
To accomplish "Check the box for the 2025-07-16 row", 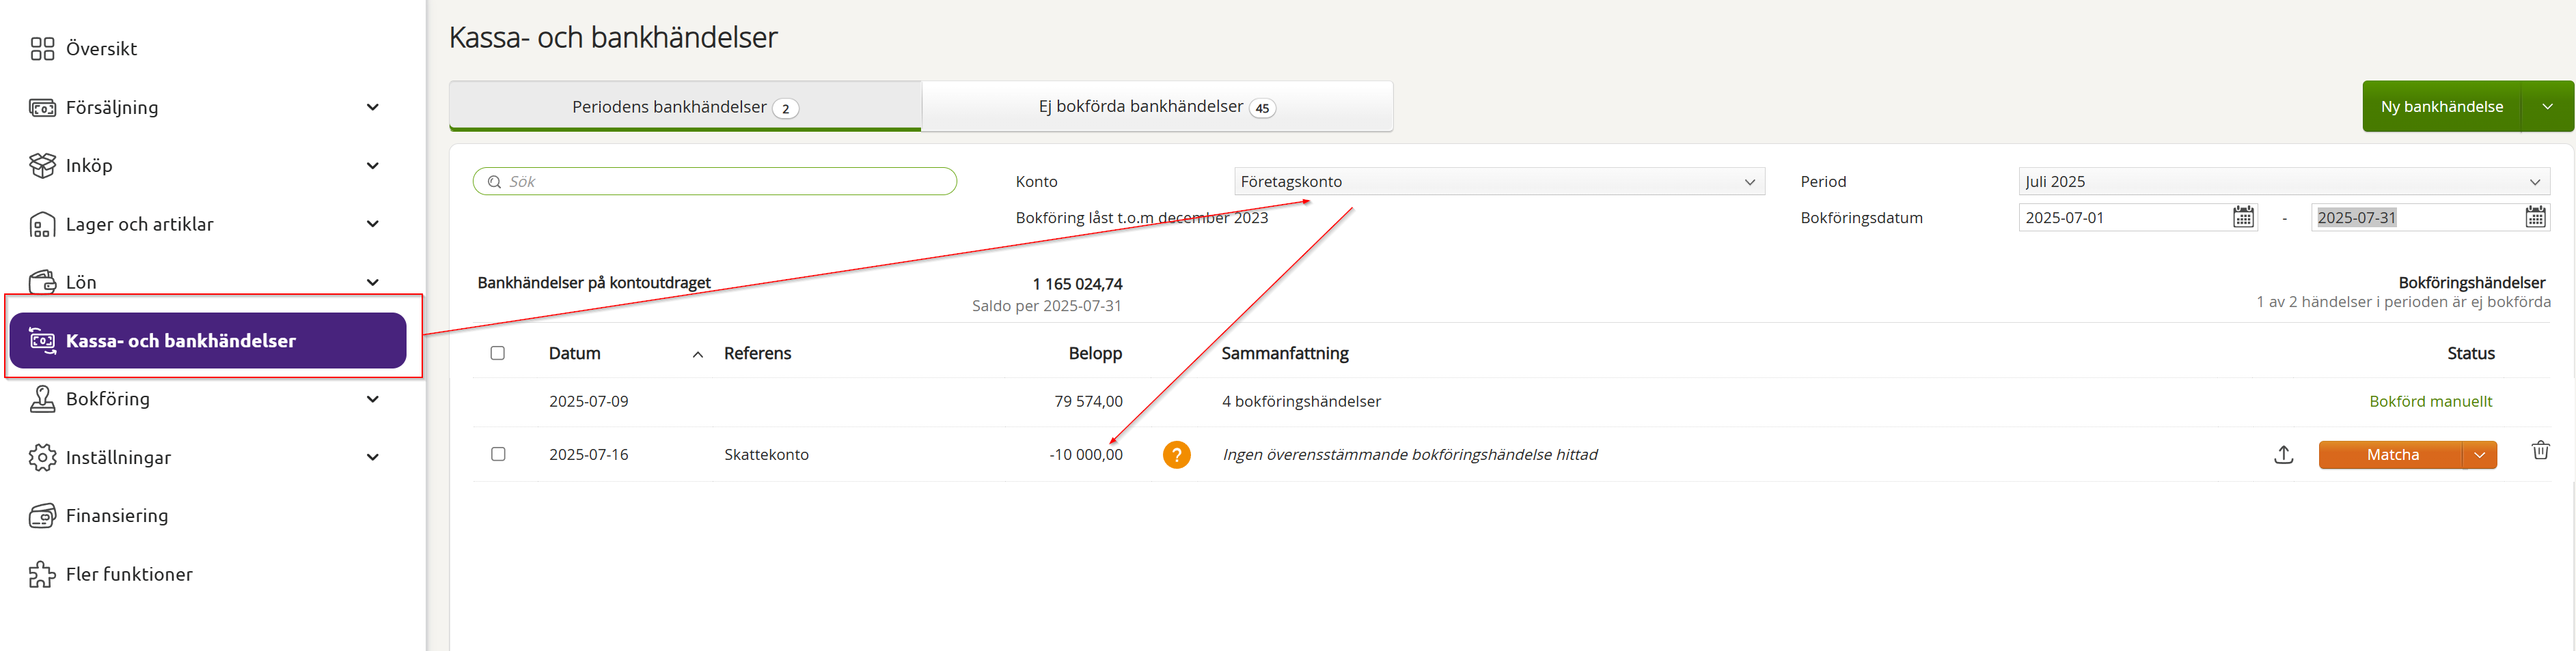I will click(498, 454).
